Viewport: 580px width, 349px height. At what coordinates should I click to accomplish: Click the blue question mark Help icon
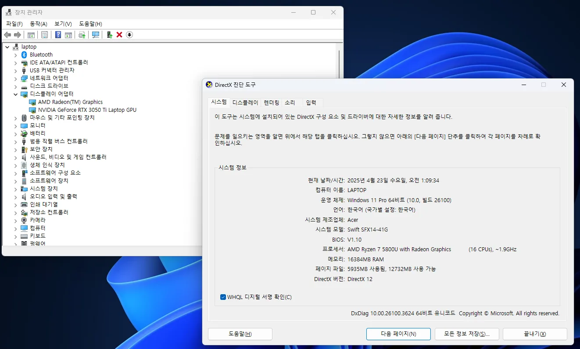coord(58,35)
